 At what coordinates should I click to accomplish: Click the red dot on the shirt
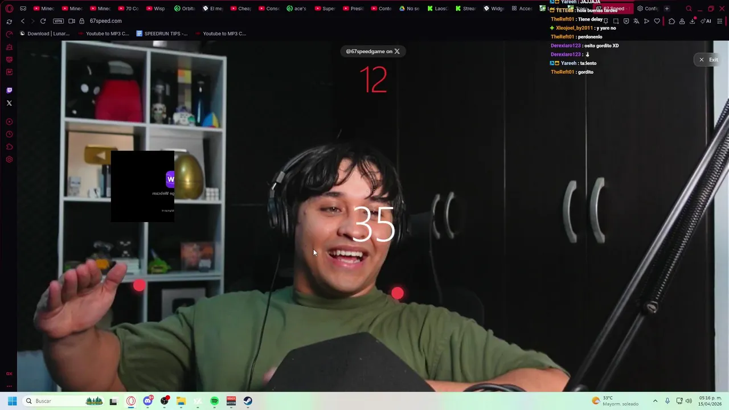point(398,293)
